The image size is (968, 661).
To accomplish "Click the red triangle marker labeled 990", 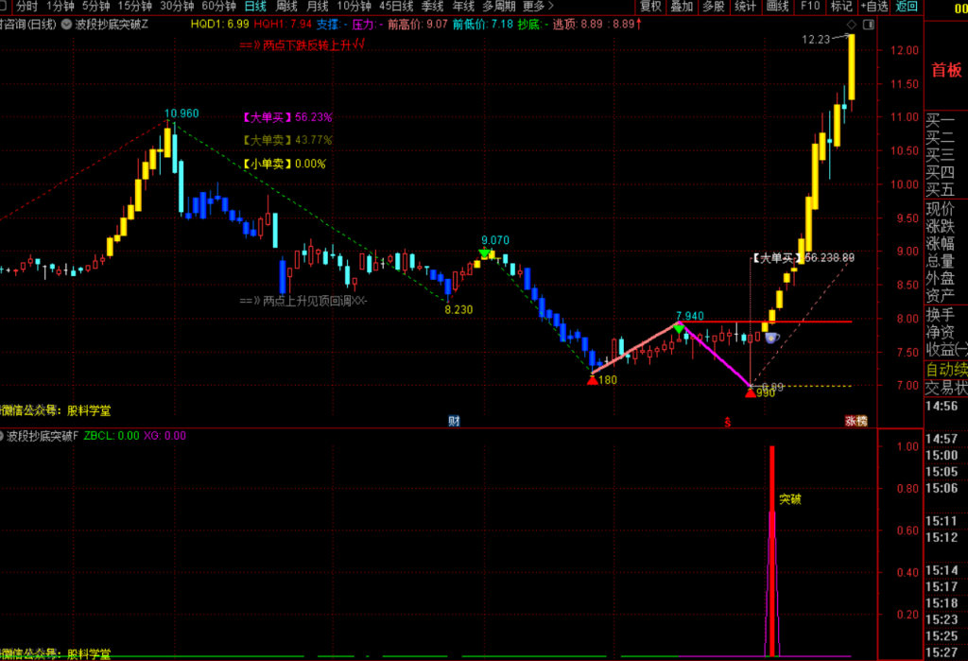I will 751,392.
